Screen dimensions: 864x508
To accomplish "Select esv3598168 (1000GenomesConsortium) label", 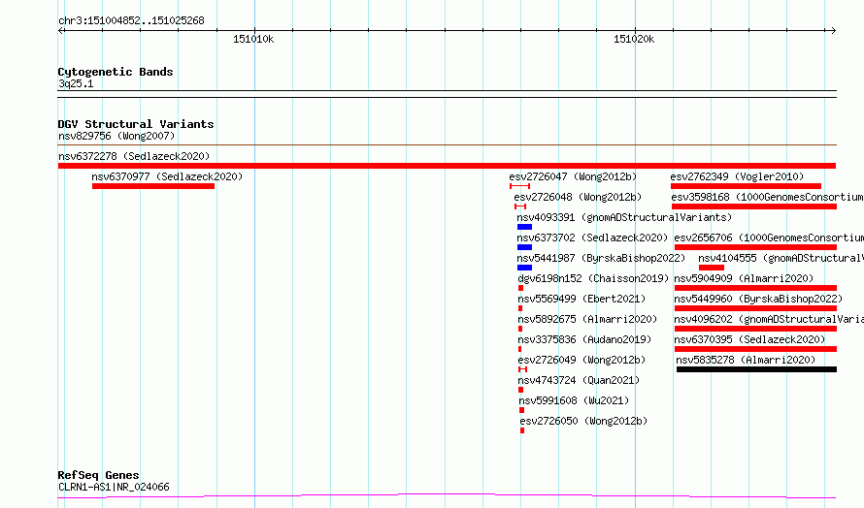I will (x=768, y=197).
